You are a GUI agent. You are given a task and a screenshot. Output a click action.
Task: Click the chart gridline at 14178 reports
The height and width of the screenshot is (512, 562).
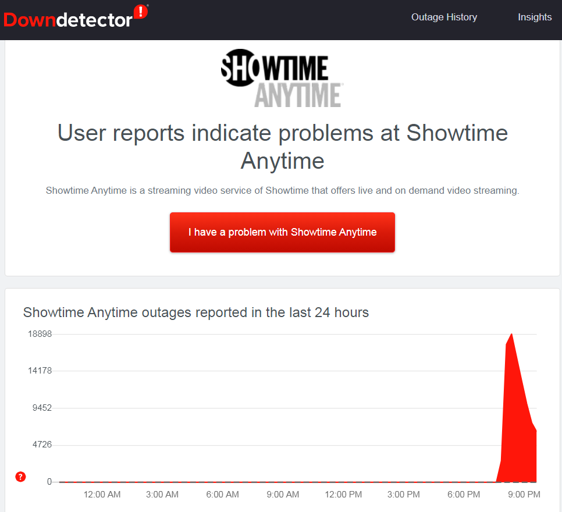click(291, 371)
